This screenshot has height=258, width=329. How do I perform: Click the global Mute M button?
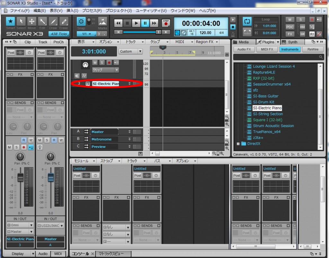(x=290, y=20)
